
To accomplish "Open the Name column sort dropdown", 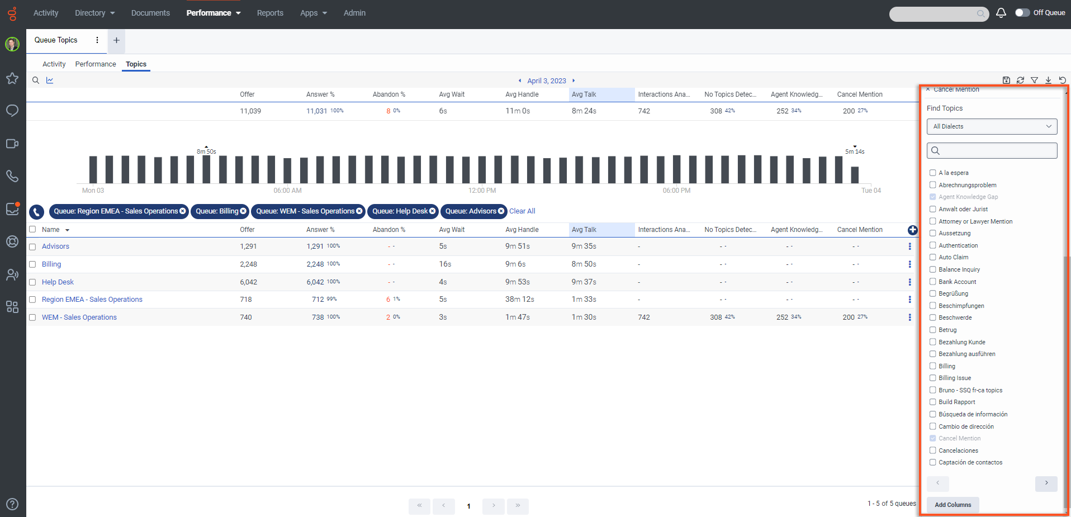I will pos(67,230).
